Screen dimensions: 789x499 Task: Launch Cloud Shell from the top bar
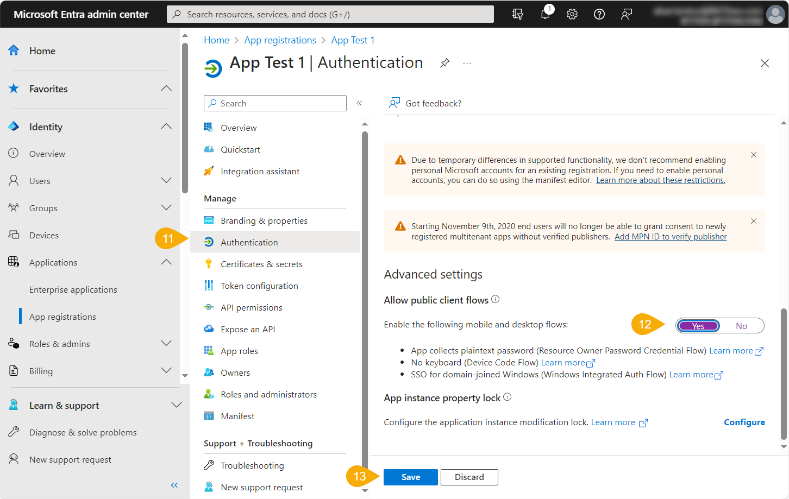[x=517, y=14]
